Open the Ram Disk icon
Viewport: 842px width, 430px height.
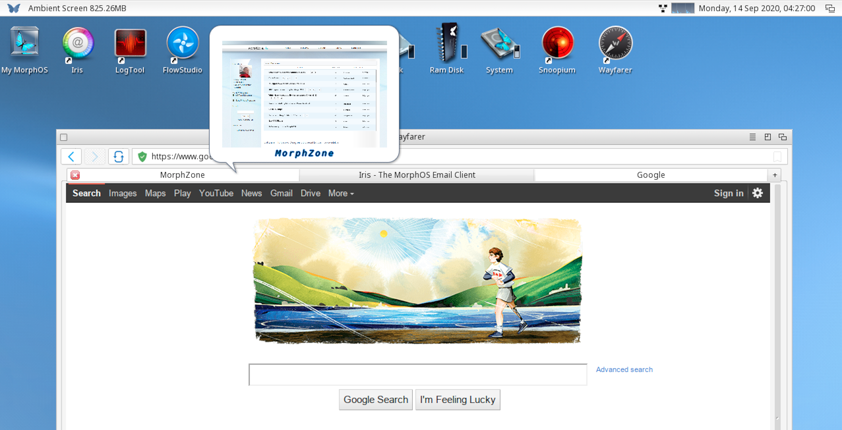tap(447, 44)
